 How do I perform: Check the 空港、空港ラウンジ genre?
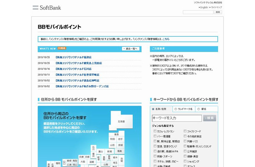click(x=155, y=146)
